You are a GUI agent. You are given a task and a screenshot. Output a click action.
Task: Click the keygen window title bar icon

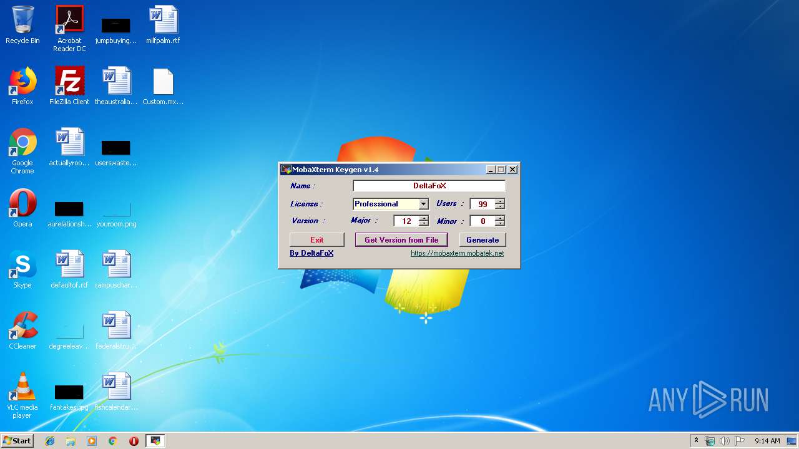click(286, 170)
